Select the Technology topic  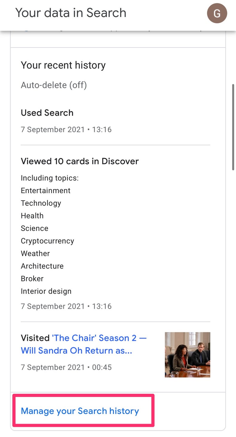[x=41, y=203]
